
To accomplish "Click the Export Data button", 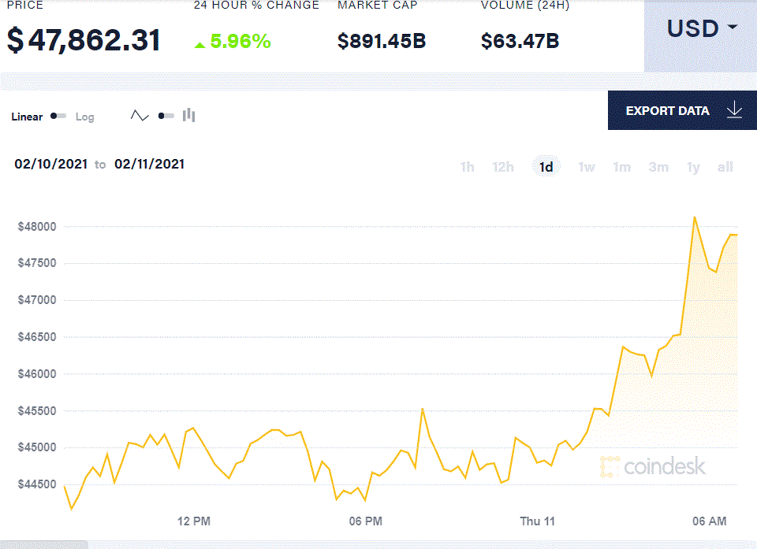I will (x=666, y=110).
